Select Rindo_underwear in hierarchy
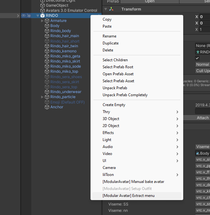 click(x=66, y=92)
